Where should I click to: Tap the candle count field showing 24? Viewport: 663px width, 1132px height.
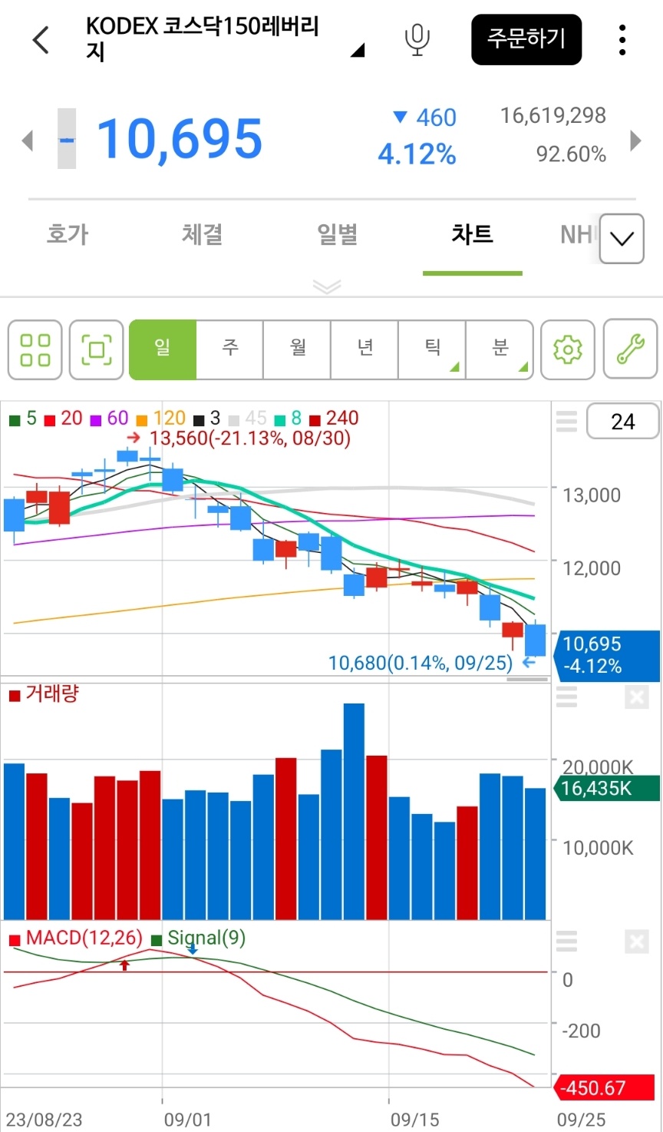click(x=622, y=422)
